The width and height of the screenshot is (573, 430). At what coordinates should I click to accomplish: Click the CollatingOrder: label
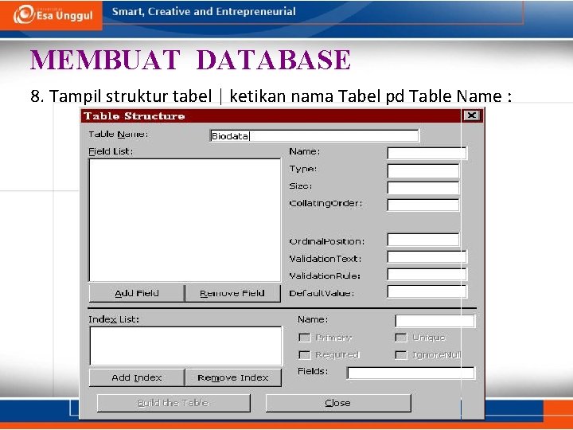pyautogui.click(x=325, y=203)
